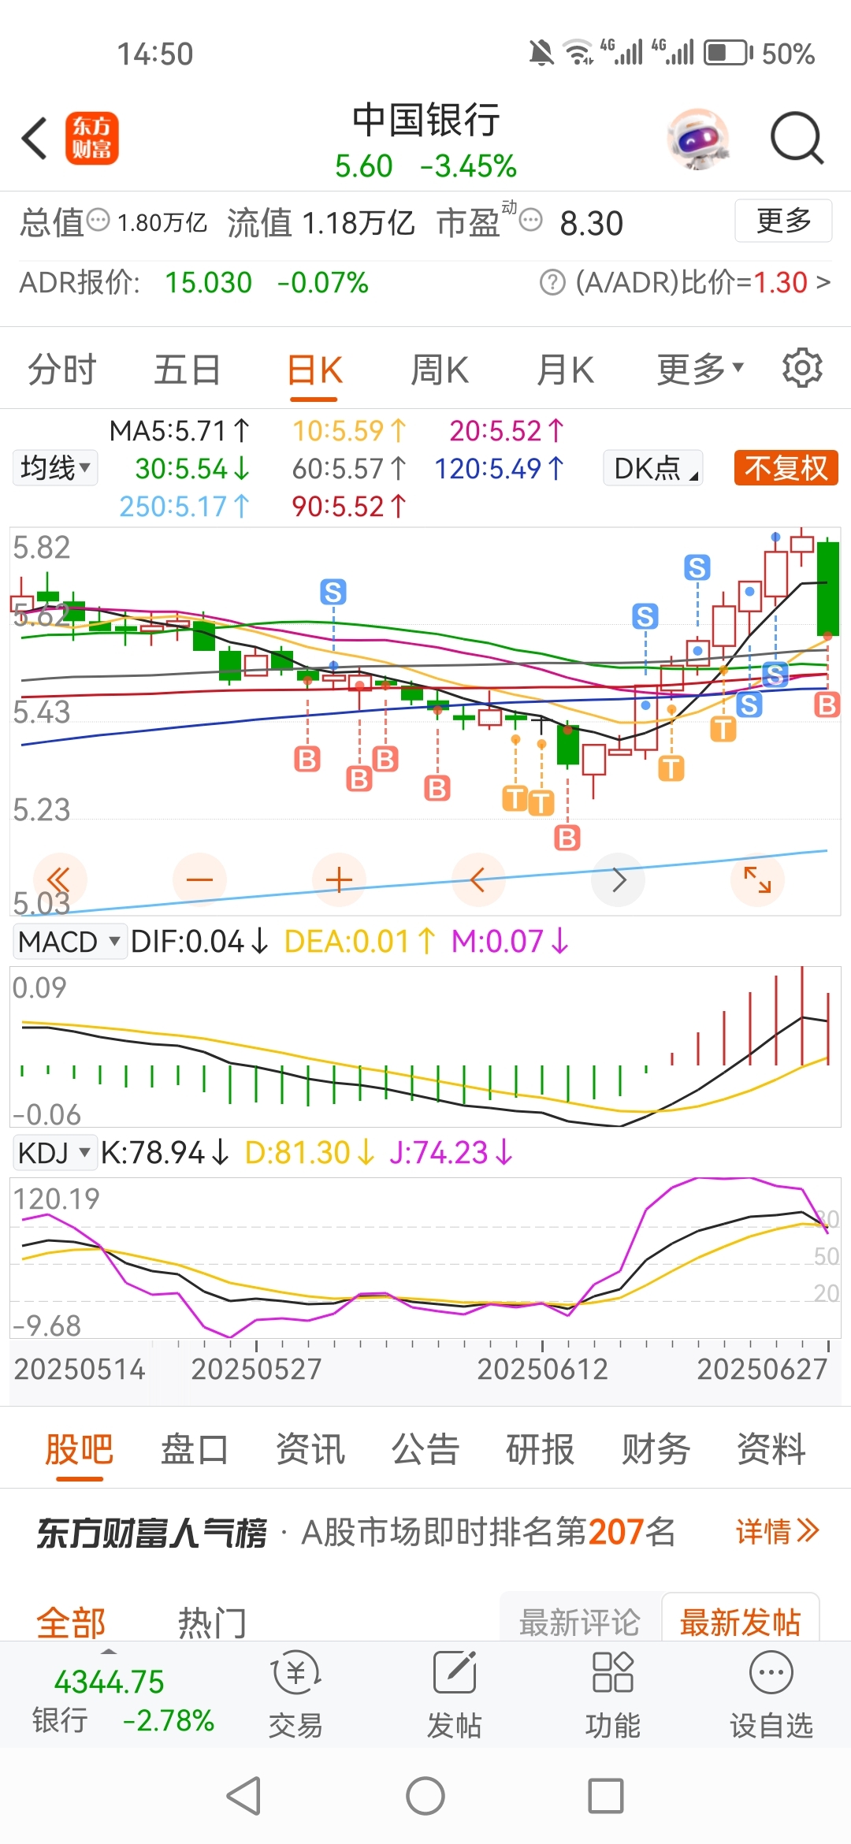This screenshot has width=851, height=1844.
Task: Tap the MACD histogram sub-chart
Action: tap(425, 1047)
